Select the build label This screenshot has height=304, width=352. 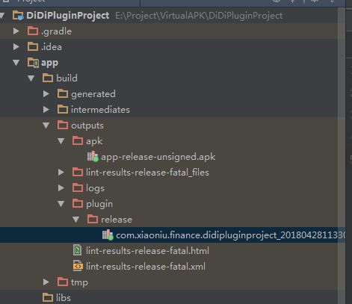(x=67, y=78)
